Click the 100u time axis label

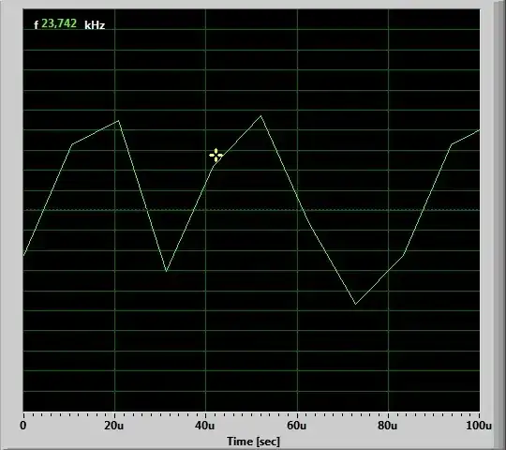point(479,426)
